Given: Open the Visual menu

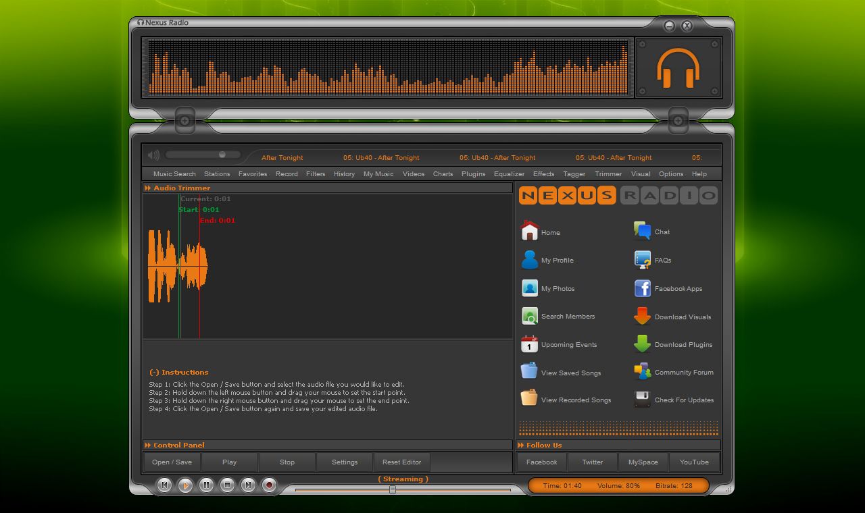Looking at the screenshot, I should 641,174.
